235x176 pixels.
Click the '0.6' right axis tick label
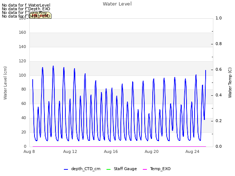(219, 69)
